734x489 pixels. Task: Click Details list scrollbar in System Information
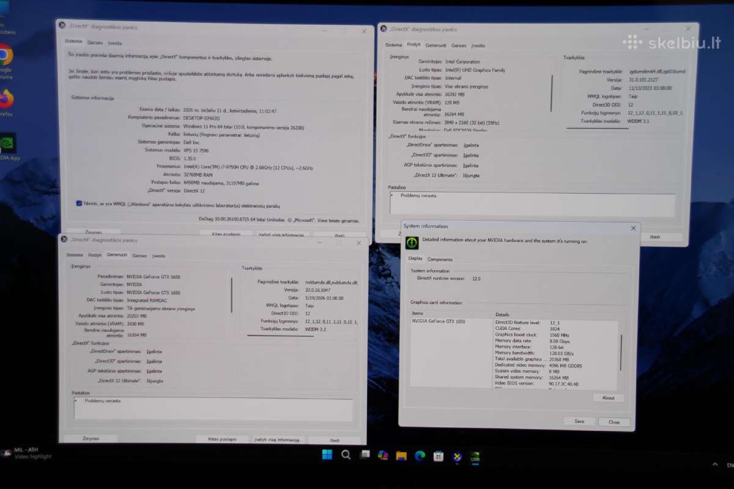621,352
